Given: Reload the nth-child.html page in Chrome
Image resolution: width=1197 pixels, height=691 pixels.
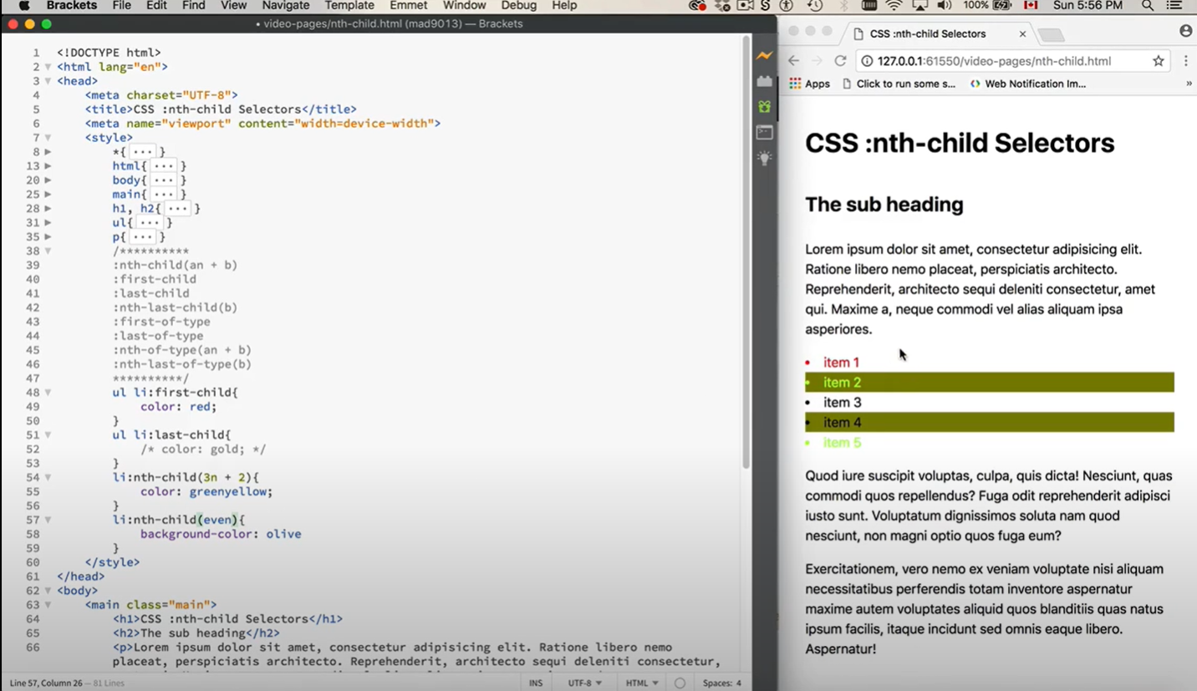Looking at the screenshot, I should point(841,61).
